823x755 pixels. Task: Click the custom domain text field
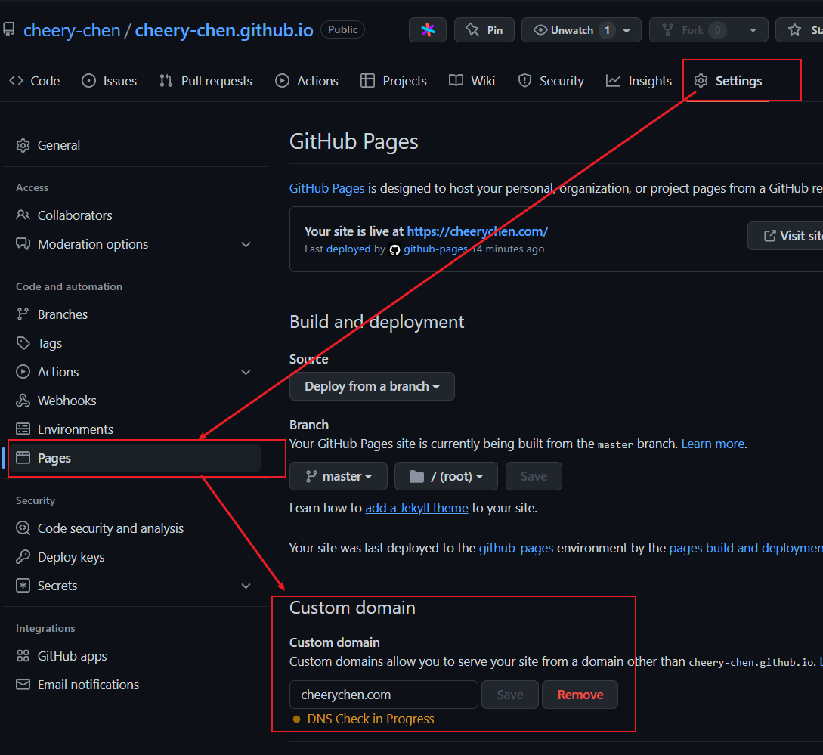(x=383, y=695)
